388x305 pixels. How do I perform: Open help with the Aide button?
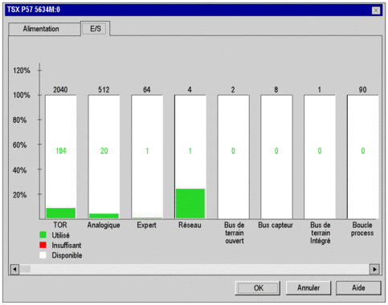pyautogui.click(x=358, y=288)
